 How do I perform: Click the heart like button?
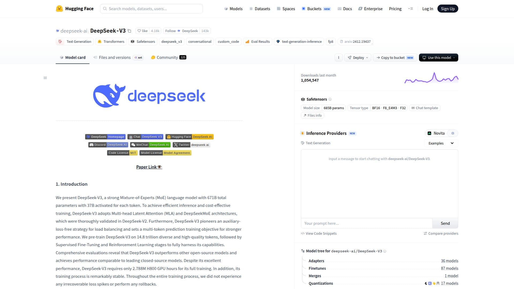coord(142,31)
